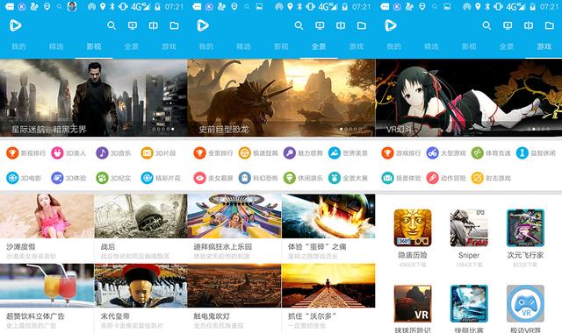Open the 大型游戏 category icon

pos(432,153)
